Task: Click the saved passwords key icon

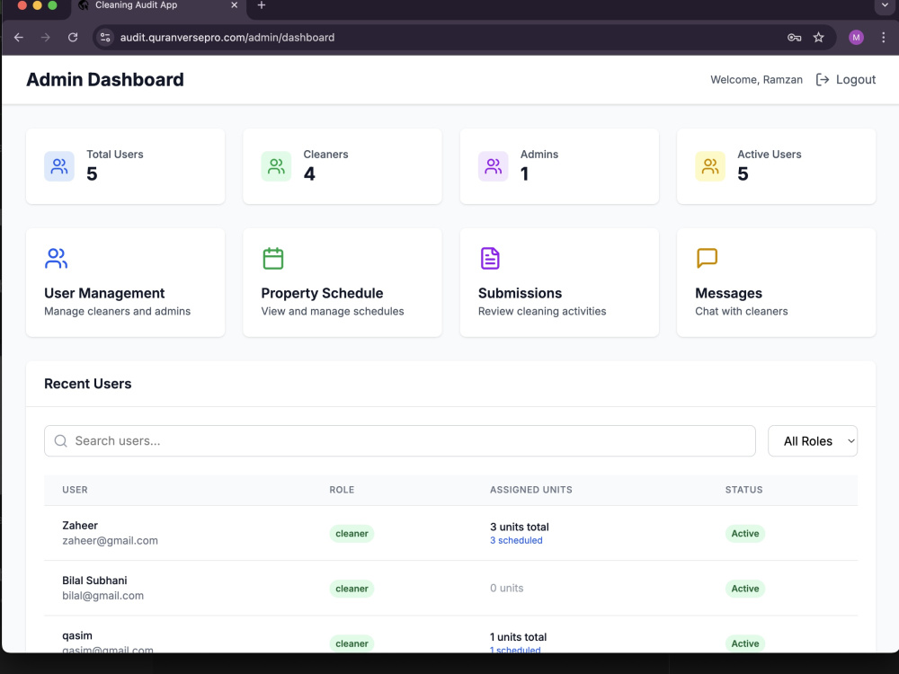Action: click(794, 37)
